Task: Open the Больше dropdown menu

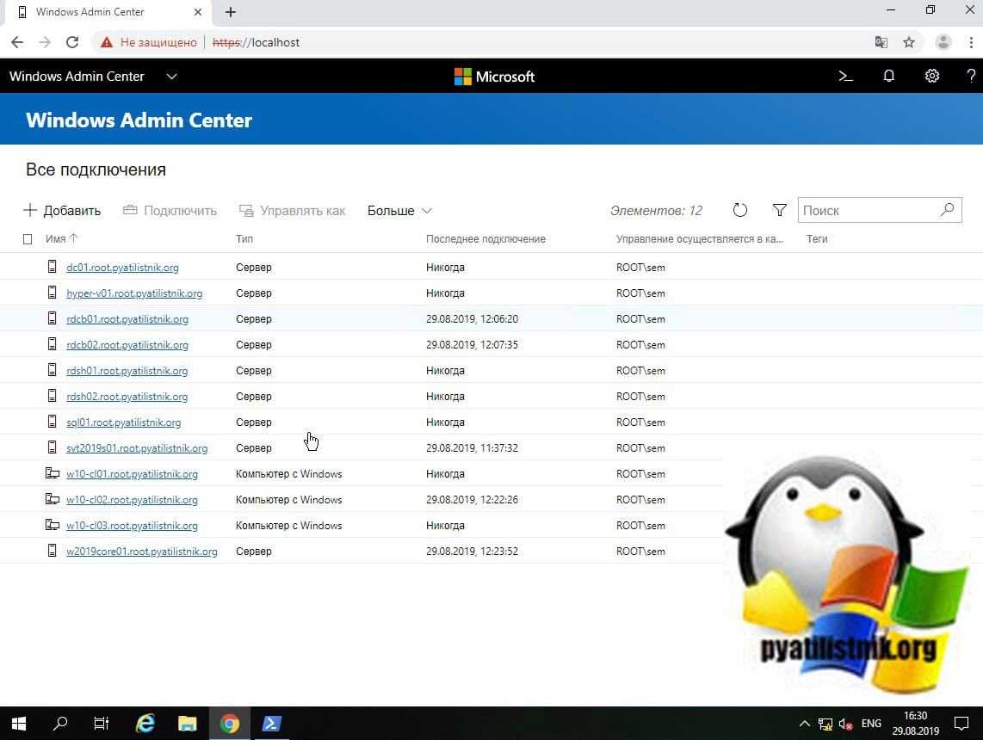Action: click(x=399, y=211)
